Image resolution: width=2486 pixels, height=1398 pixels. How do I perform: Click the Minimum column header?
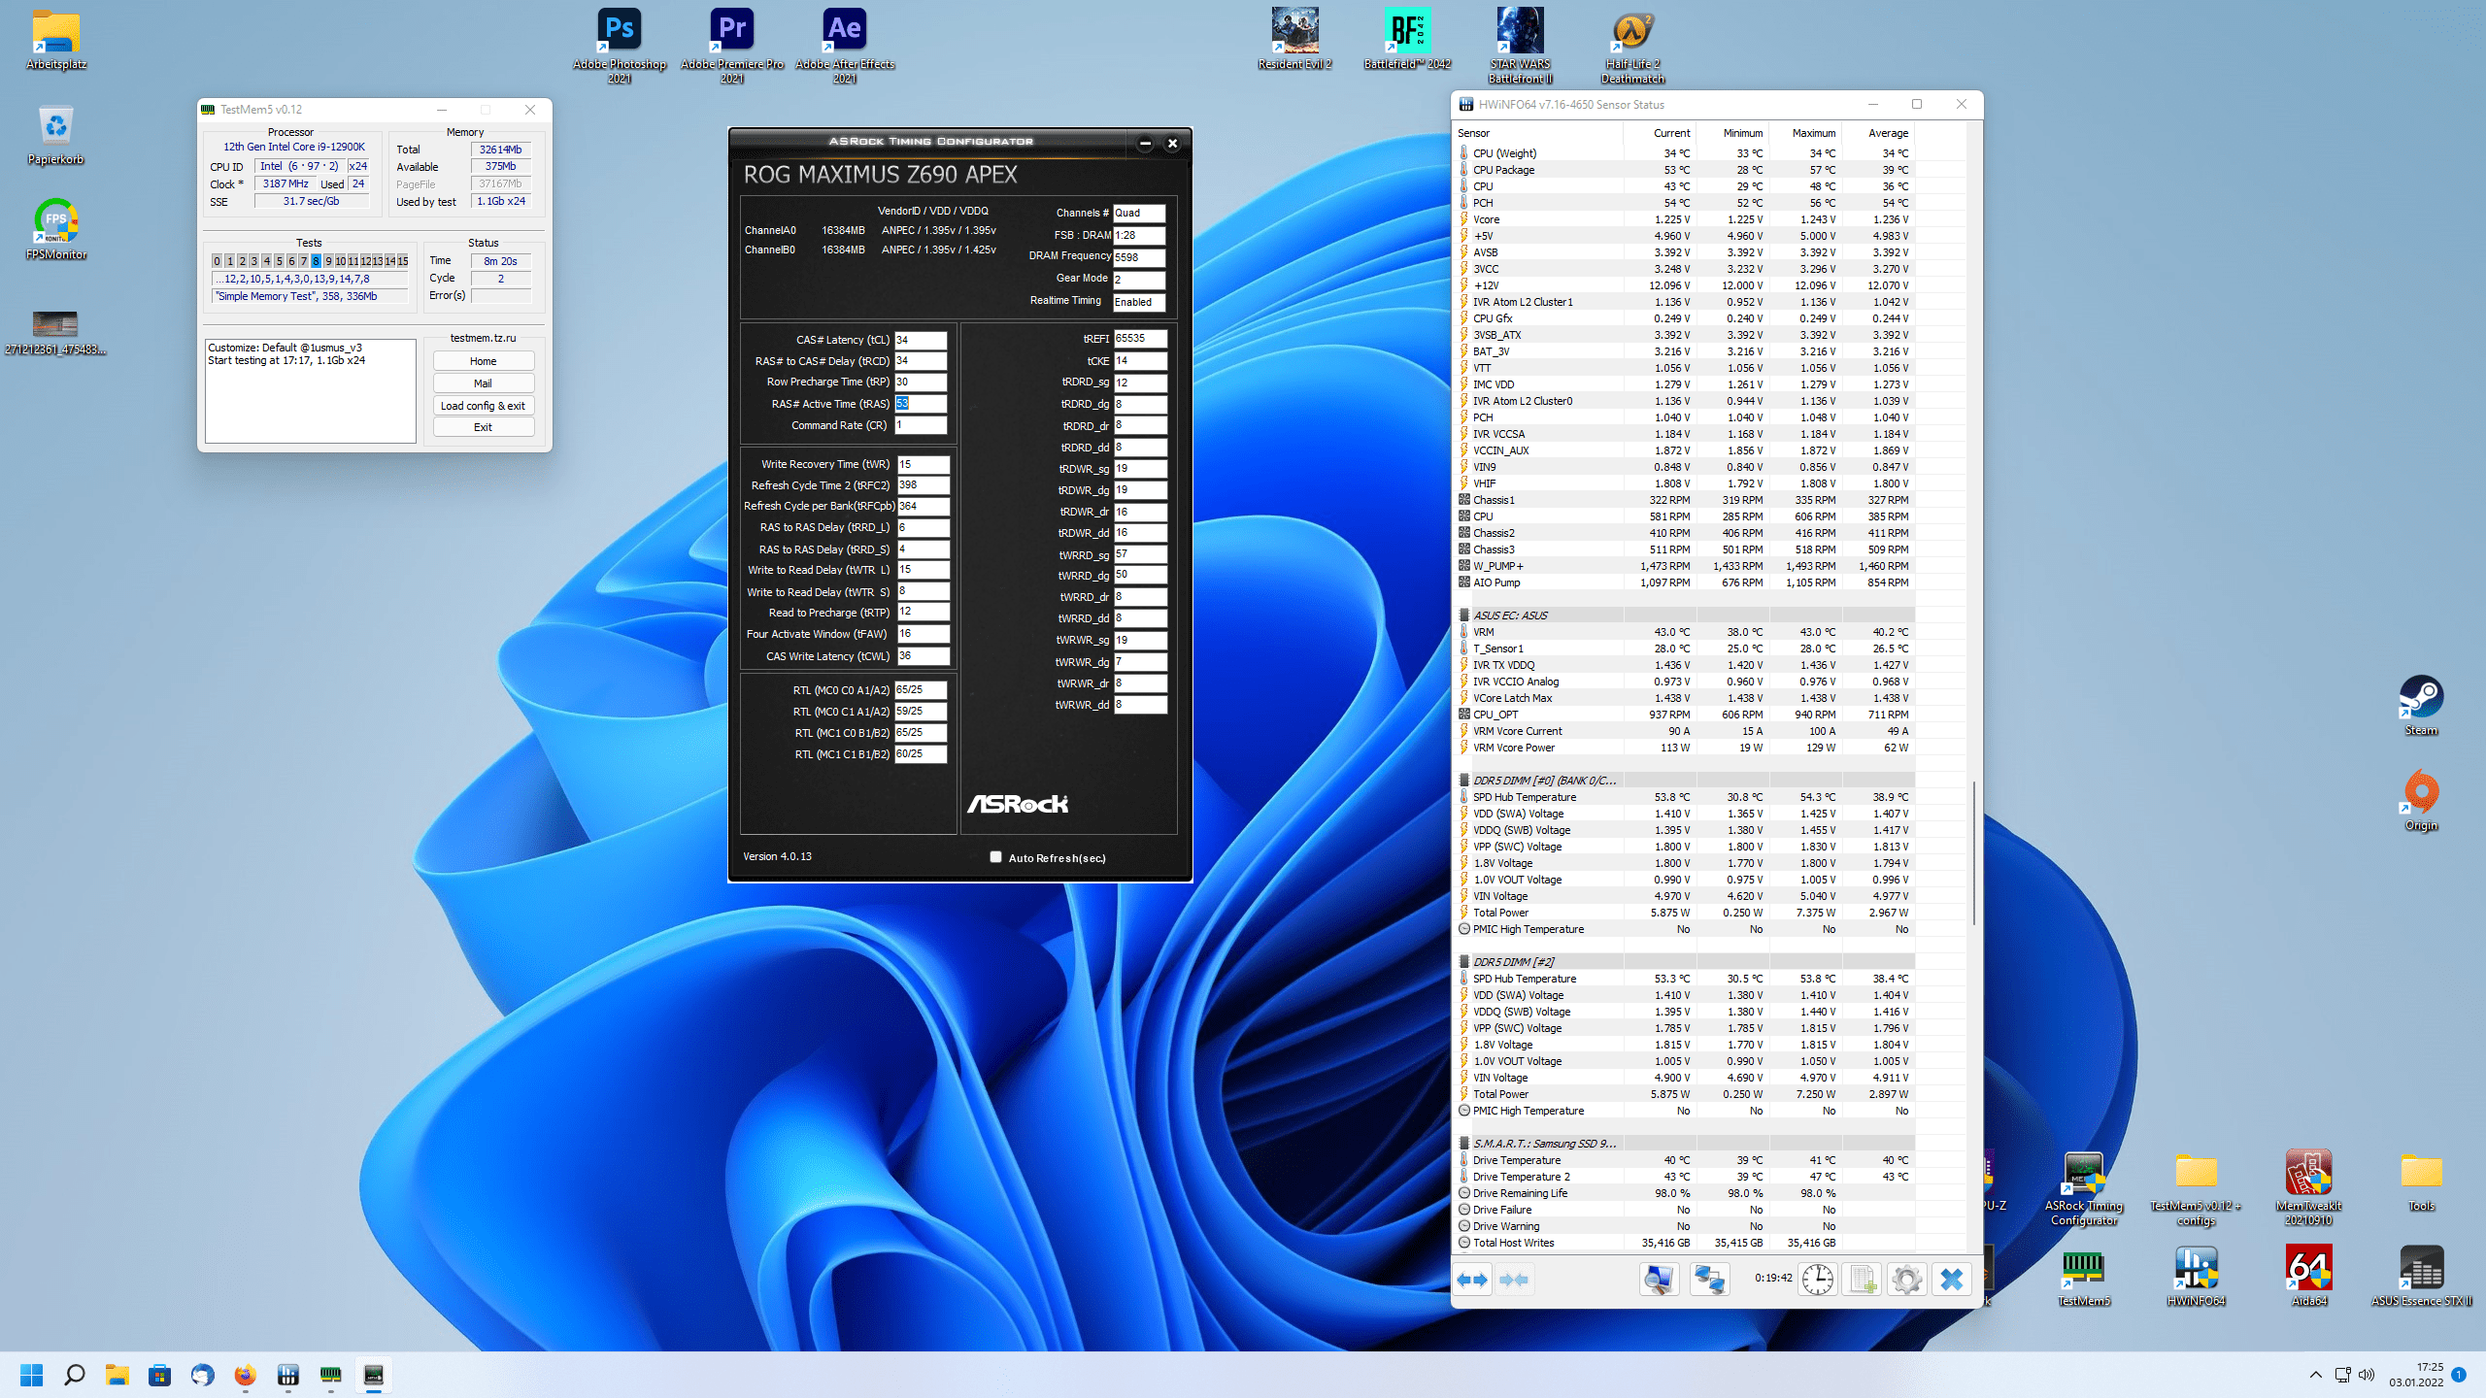coord(1732,133)
